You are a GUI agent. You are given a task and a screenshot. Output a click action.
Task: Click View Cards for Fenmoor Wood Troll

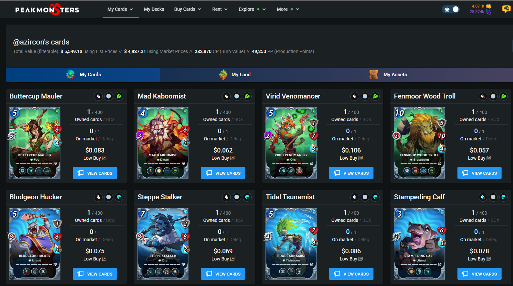coord(479,173)
